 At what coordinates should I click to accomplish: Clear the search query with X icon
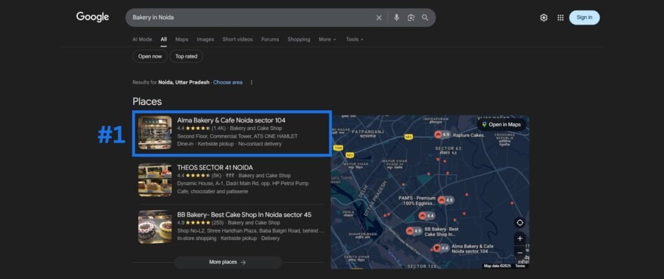point(379,18)
